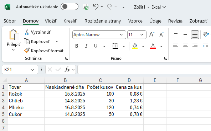The width and height of the screenshot is (211, 131).
Task: Click the Prilepiť clipboard icon
Action: coord(14,35)
